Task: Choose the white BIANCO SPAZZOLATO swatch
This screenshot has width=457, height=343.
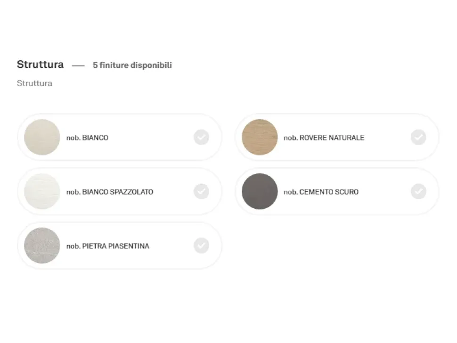Action: click(x=42, y=192)
